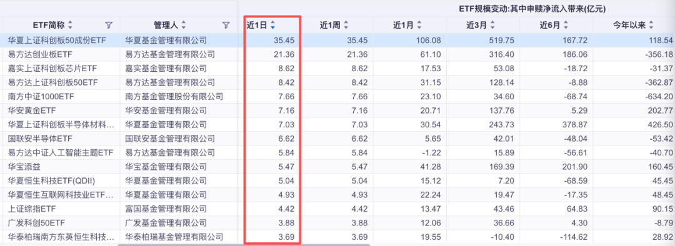Click manager 嘉实基金管理有限公司
The image size is (675, 246).
point(166,69)
